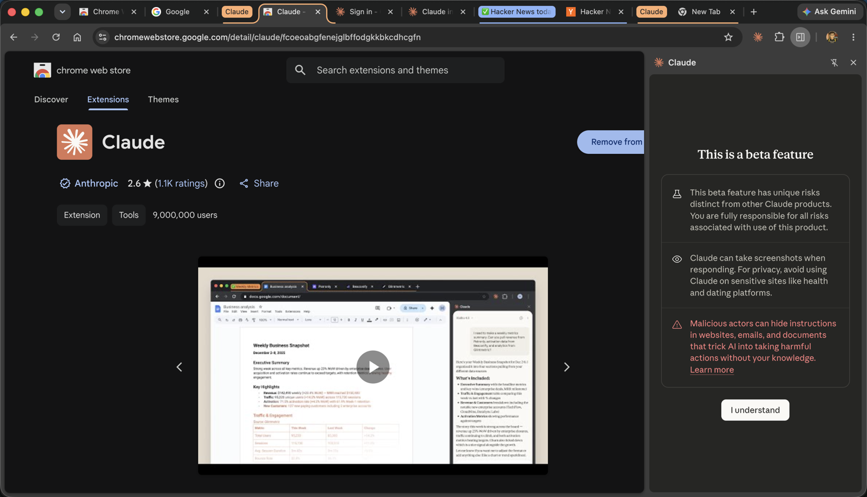Open the tab search dropdown arrow

(x=63, y=12)
